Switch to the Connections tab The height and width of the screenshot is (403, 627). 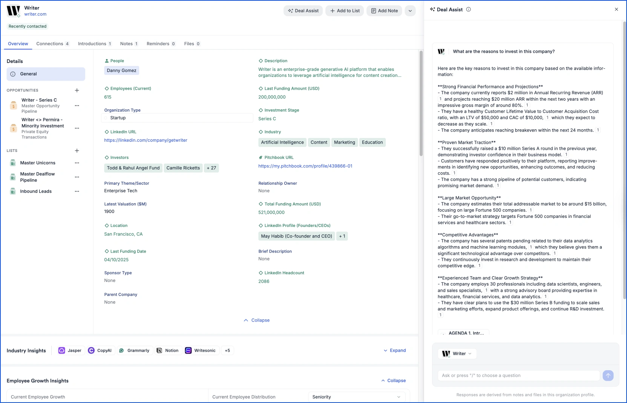53,44
